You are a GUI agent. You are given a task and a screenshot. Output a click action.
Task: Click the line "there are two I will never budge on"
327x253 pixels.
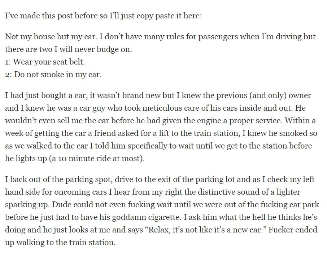pos(69,49)
